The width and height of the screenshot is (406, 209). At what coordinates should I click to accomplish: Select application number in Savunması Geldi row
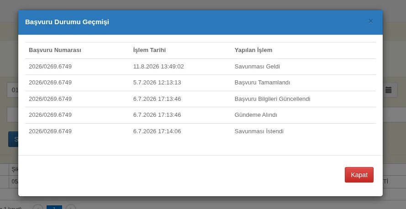pos(50,67)
